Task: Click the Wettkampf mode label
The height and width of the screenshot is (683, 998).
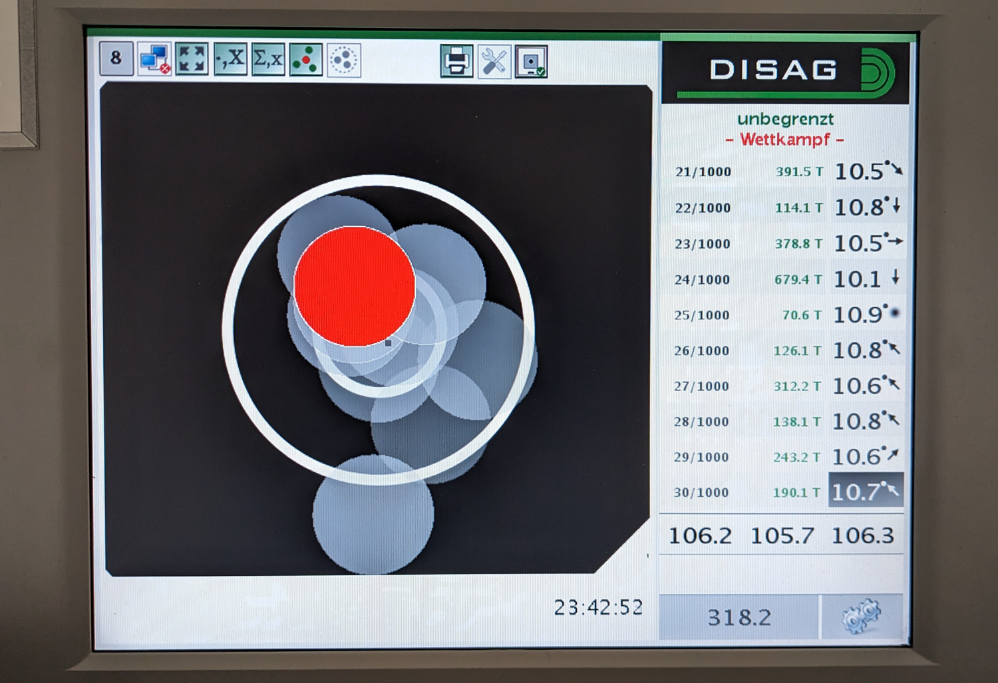Action: point(785,140)
